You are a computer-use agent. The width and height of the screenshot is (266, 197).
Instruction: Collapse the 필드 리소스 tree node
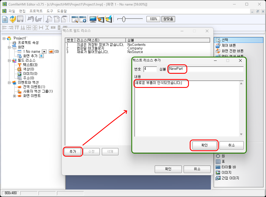click(9, 61)
